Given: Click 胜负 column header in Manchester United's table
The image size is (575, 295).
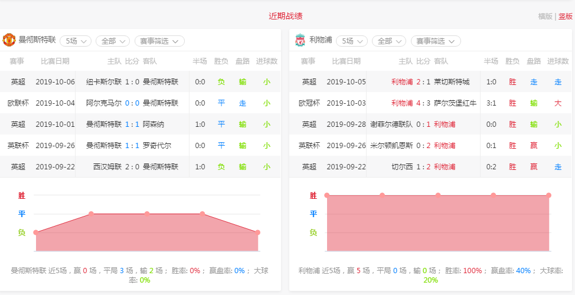Looking at the screenshot, I should (221, 61).
